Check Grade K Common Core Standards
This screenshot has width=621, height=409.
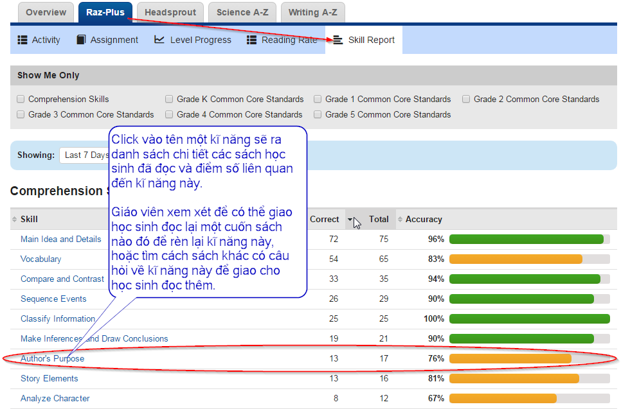[169, 99]
